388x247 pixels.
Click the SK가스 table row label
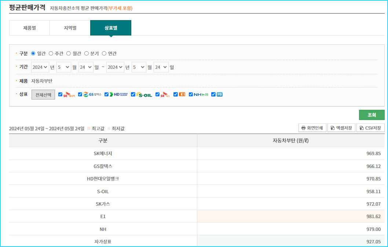tap(103, 204)
